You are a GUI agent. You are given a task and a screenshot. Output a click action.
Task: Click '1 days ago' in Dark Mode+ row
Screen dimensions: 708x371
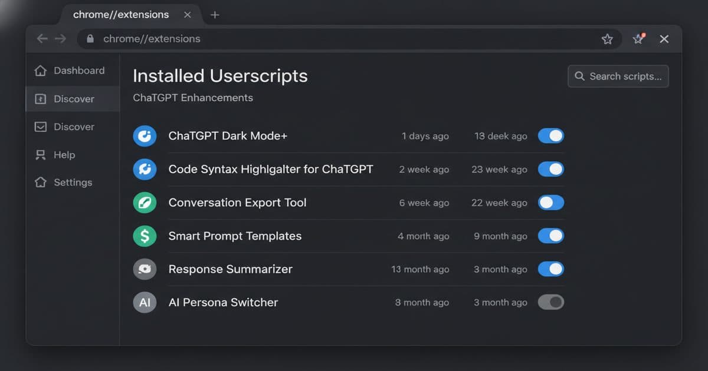[x=425, y=136]
